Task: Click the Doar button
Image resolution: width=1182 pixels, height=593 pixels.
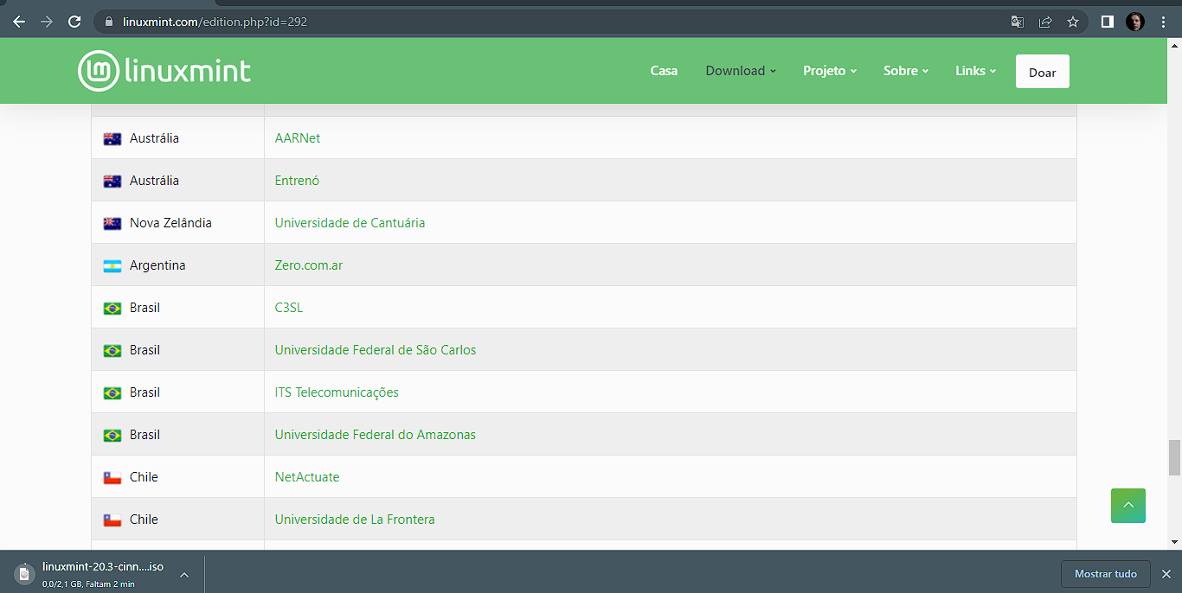Action: pos(1043,72)
